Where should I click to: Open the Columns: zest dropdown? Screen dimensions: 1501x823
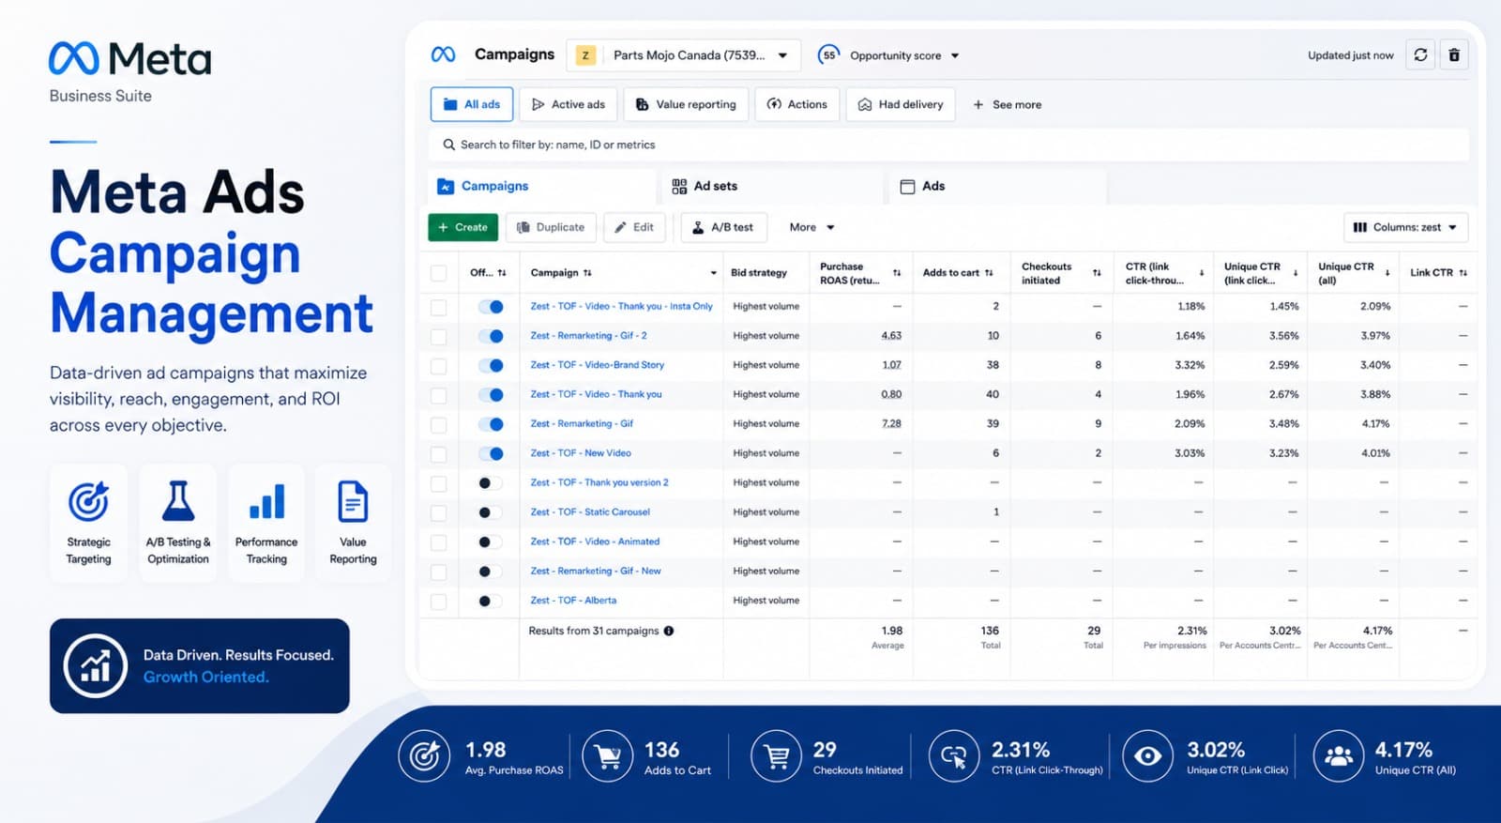(x=1406, y=227)
